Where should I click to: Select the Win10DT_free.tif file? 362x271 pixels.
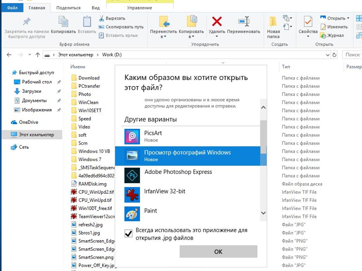(95, 208)
